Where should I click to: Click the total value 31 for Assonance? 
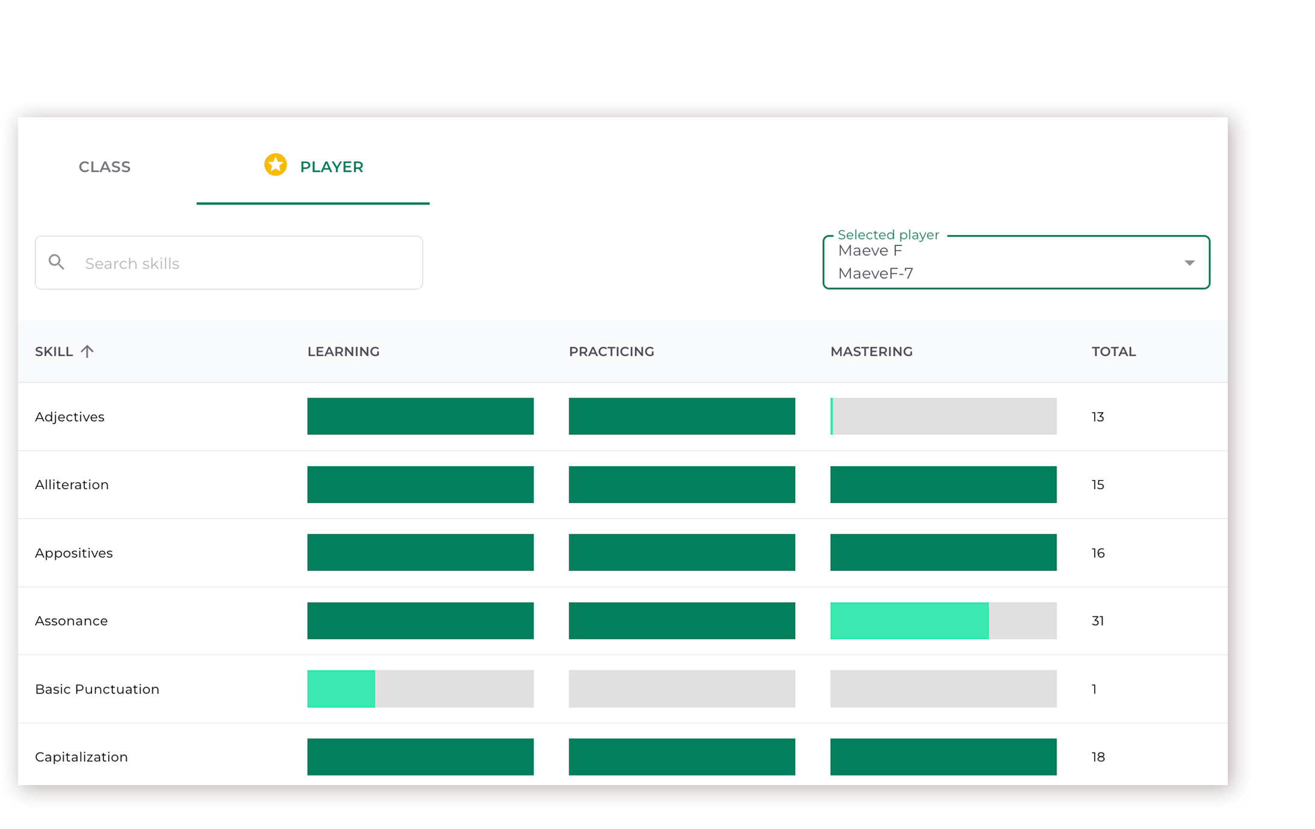1098,620
